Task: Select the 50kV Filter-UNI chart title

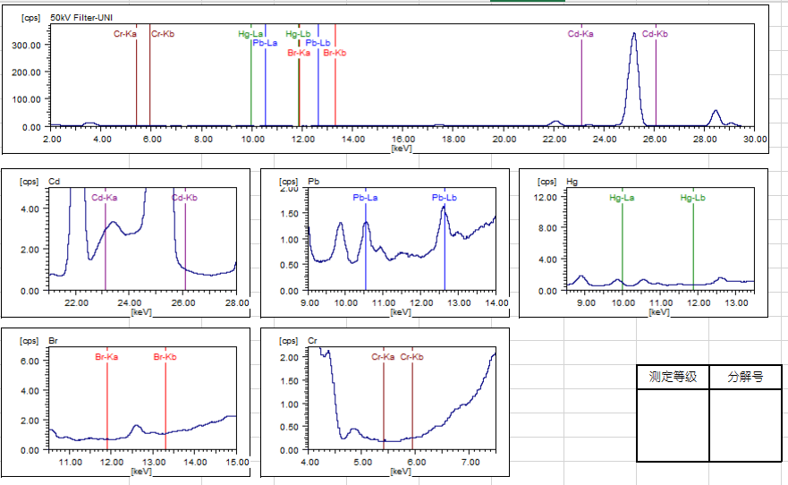Action: click(x=81, y=17)
